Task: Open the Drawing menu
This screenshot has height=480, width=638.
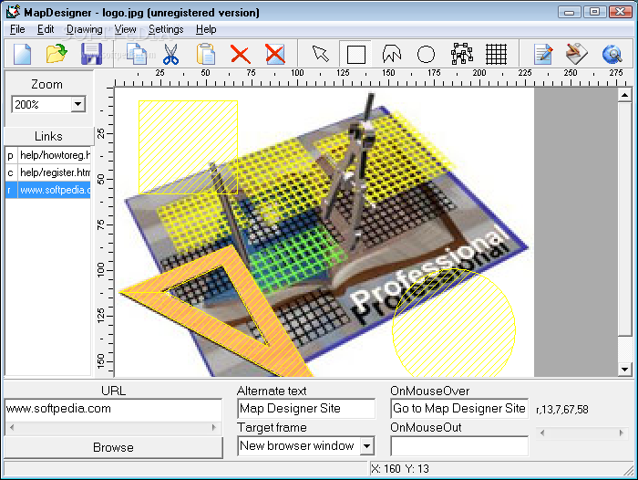Action: tap(85, 29)
